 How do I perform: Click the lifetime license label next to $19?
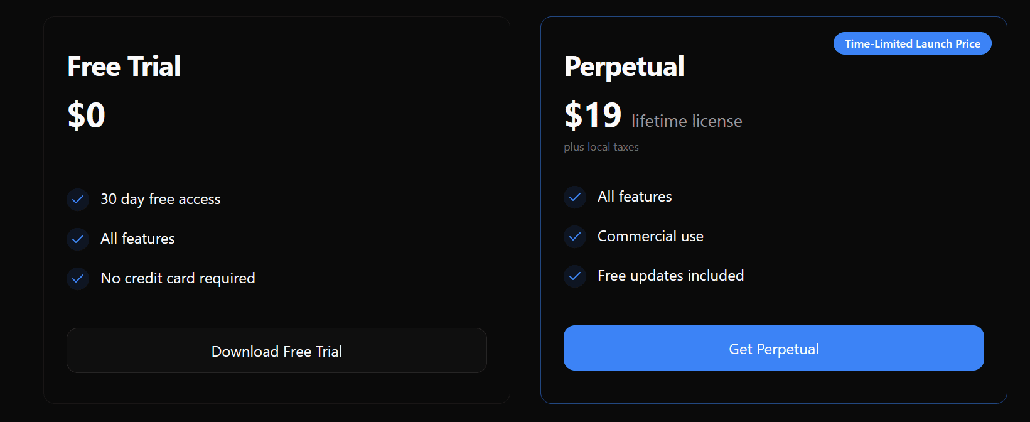coord(687,121)
